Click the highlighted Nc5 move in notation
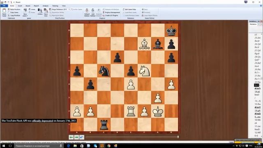 point(256,85)
